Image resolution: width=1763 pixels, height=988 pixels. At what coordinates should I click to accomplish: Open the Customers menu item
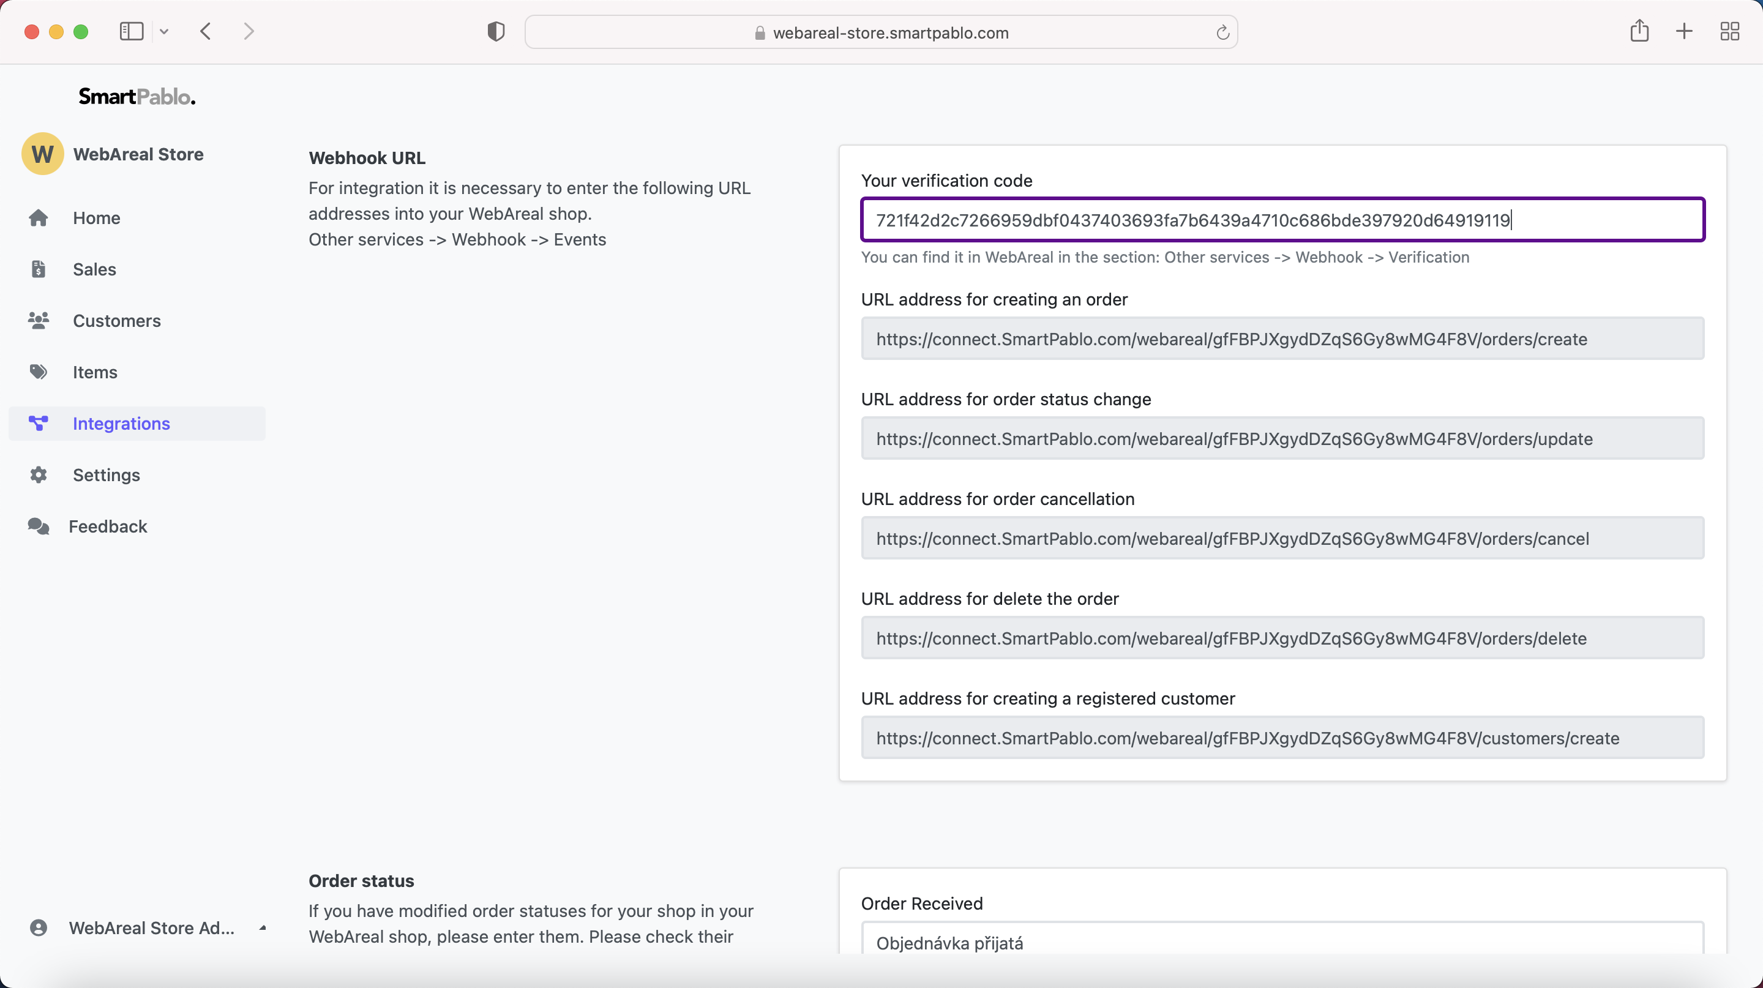(137, 320)
